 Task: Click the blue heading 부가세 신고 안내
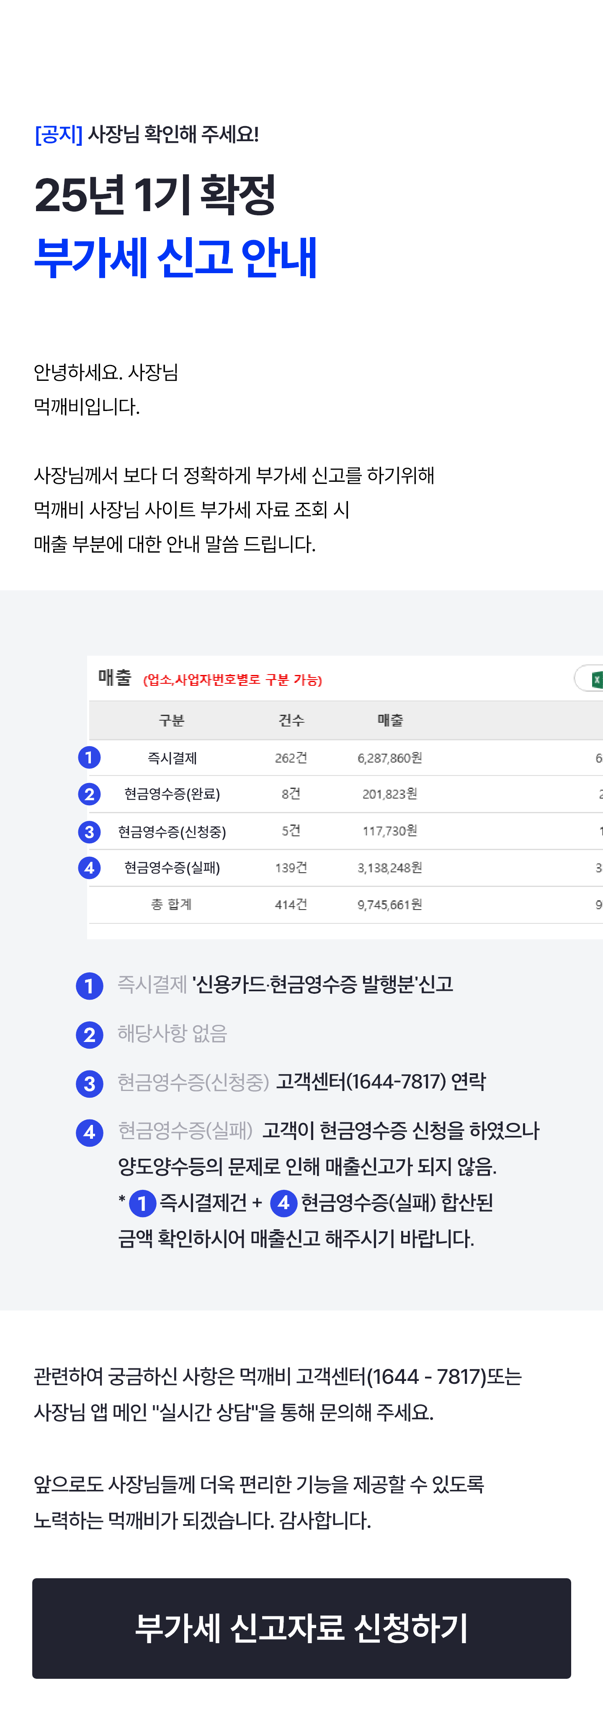tap(175, 258)
